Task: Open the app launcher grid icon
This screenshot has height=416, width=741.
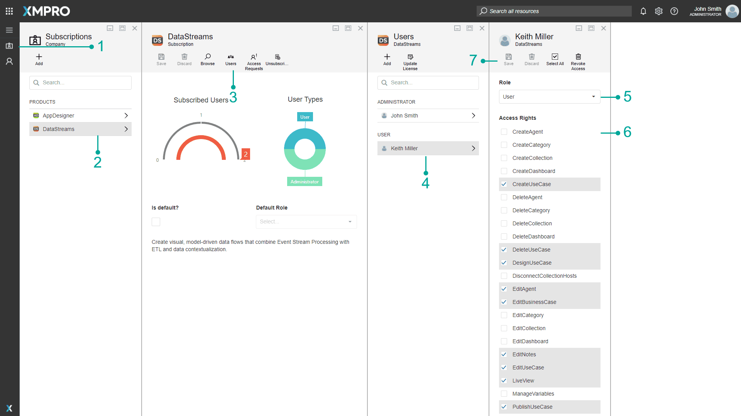Action: [x=9, y=11]
